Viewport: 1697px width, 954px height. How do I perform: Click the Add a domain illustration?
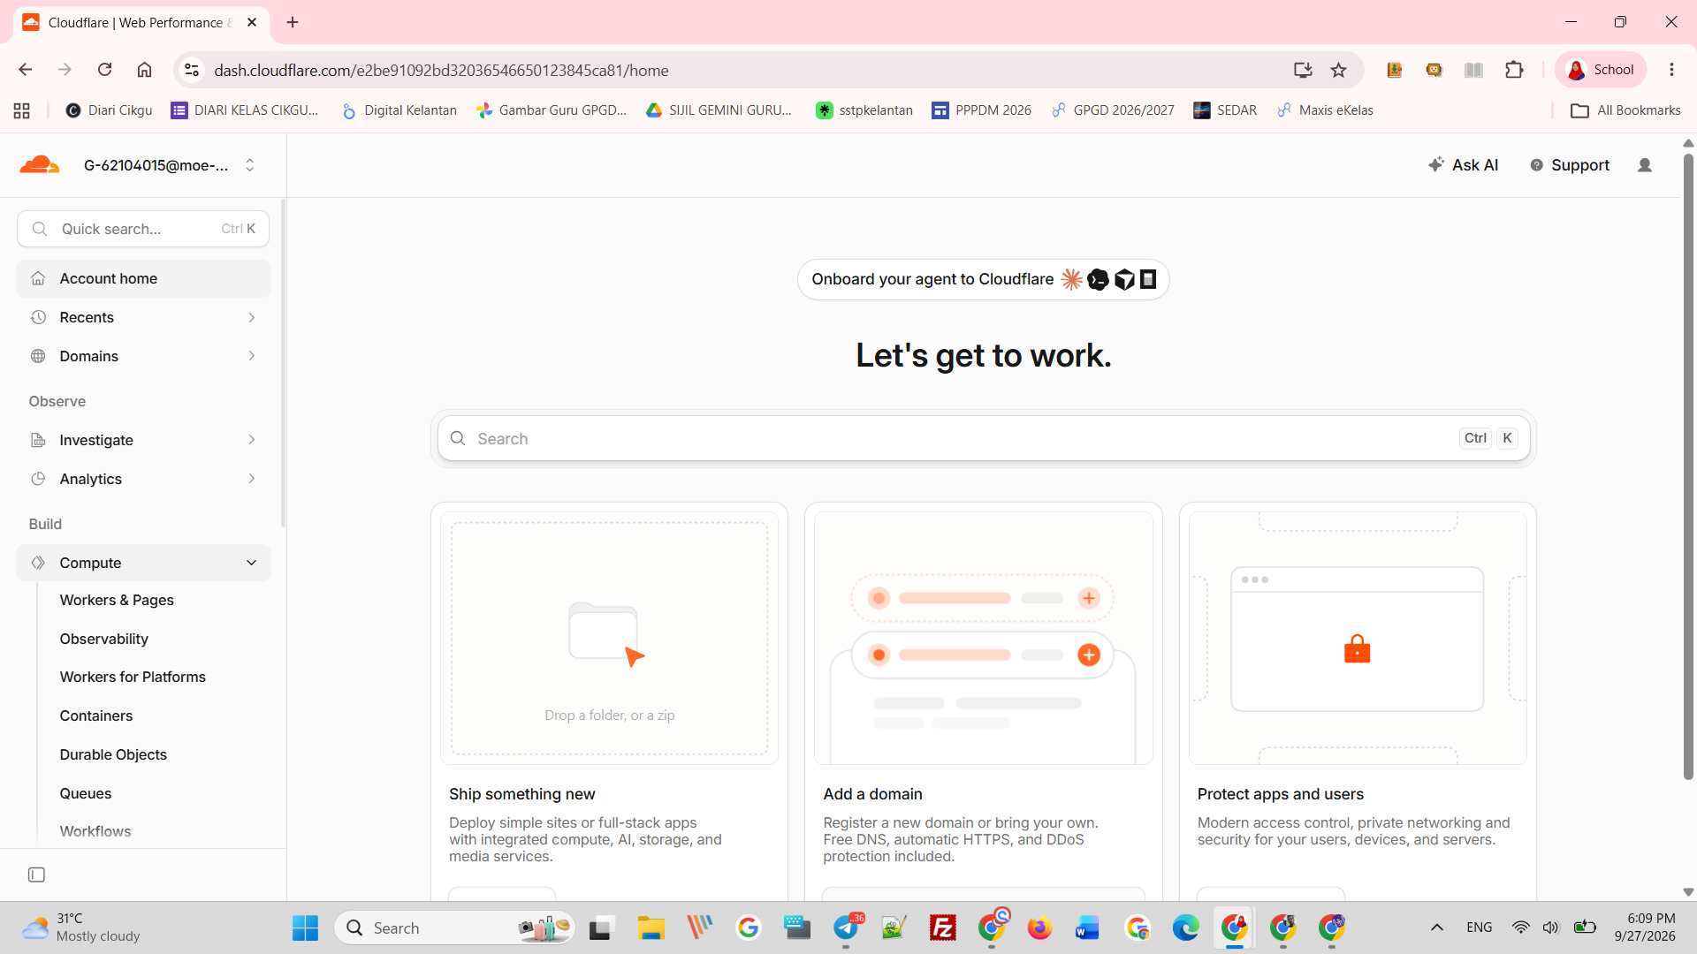click(x=983, y=638)
